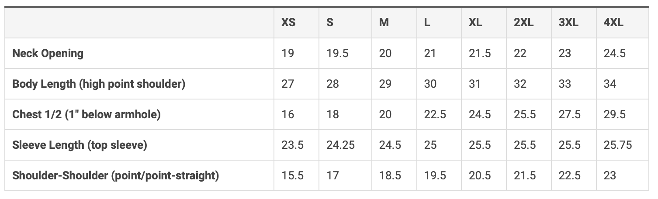Click the Chest 1/2 row label
The image size is (658, 199).
coord(87,114)
